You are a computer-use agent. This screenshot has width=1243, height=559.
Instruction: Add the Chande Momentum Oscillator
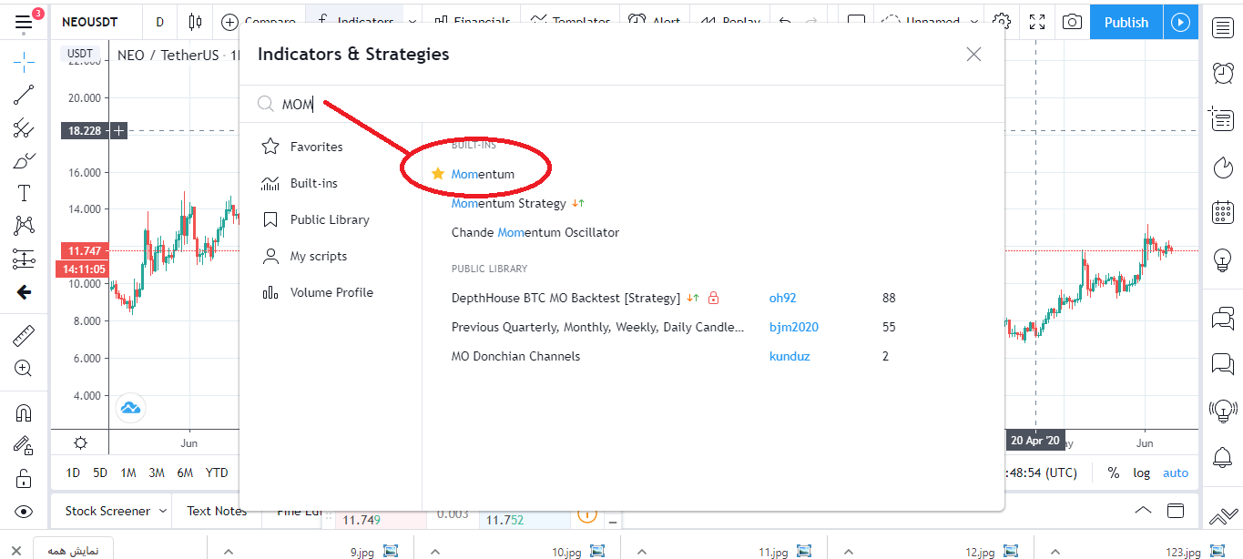pyautogui.click(x=535, y=232)
